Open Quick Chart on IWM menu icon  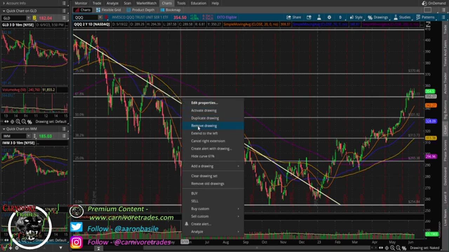(x=64, y=129)
